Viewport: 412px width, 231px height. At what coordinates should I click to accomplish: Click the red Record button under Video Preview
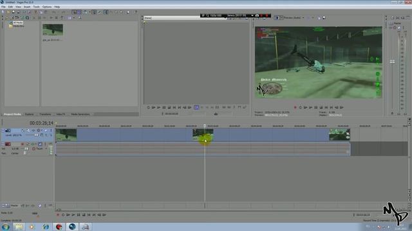point(295,107)
